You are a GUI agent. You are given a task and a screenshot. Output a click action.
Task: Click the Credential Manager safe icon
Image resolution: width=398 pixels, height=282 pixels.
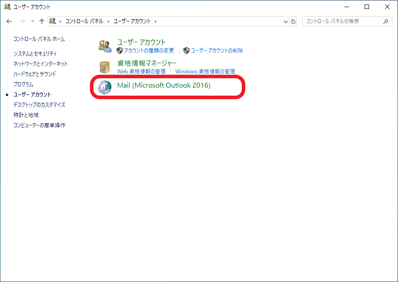tap(105, 67)
